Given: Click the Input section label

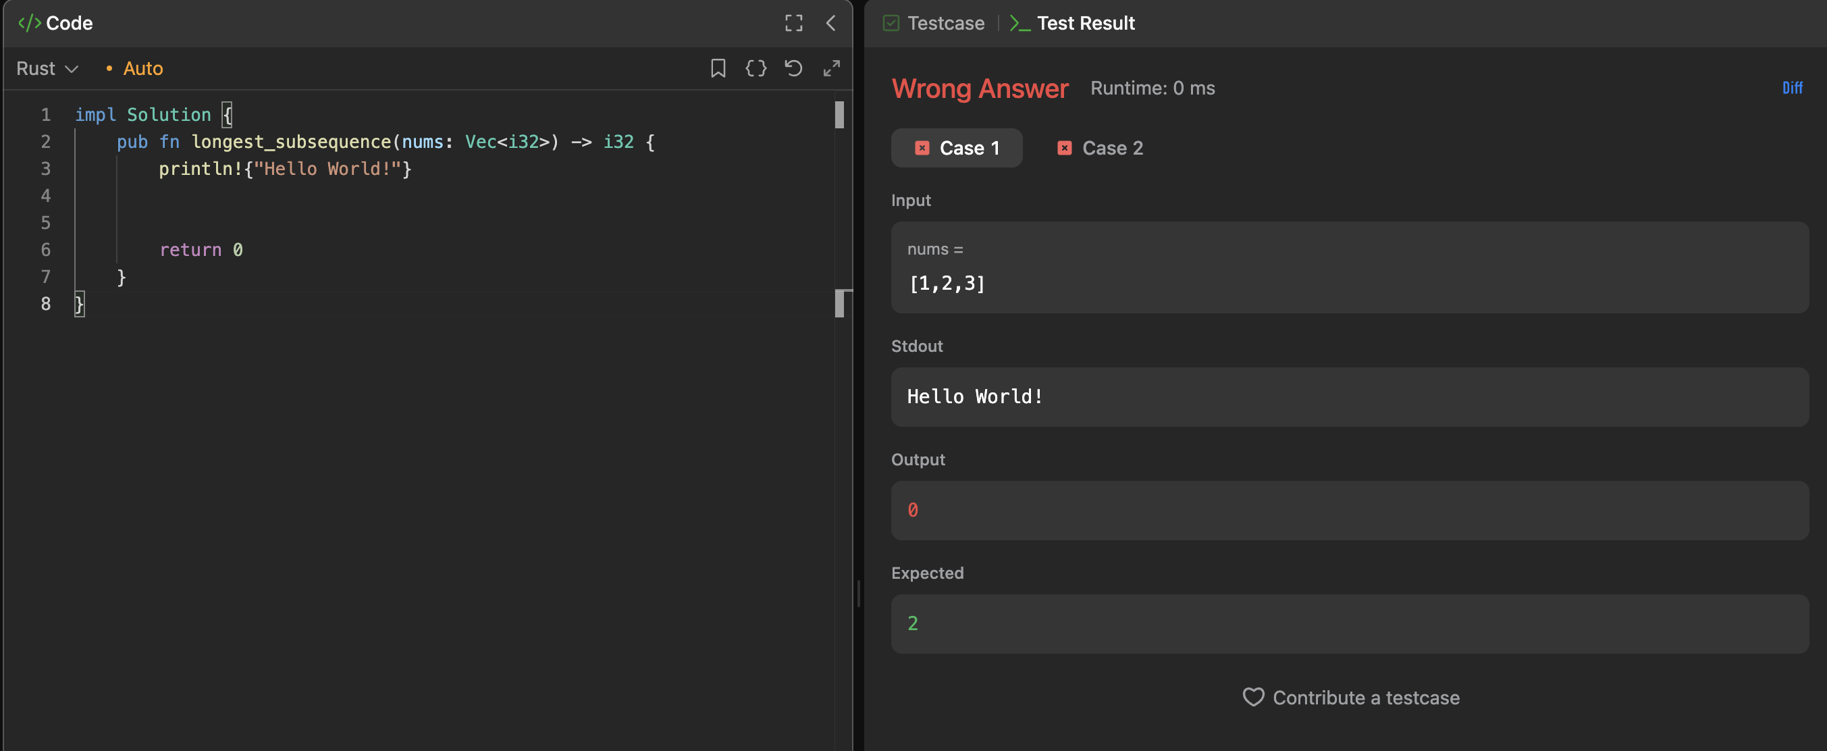Looking at the screenshot, I should [911, 201].
